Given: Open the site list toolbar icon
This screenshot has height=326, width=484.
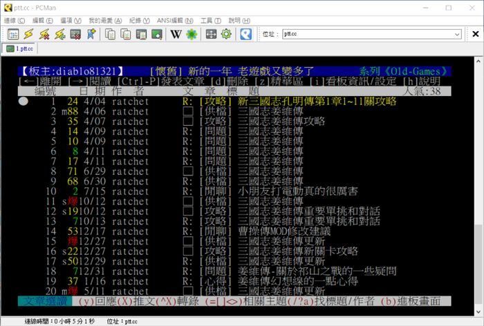Looking at the screenshot, I should [x=13, y=35].
